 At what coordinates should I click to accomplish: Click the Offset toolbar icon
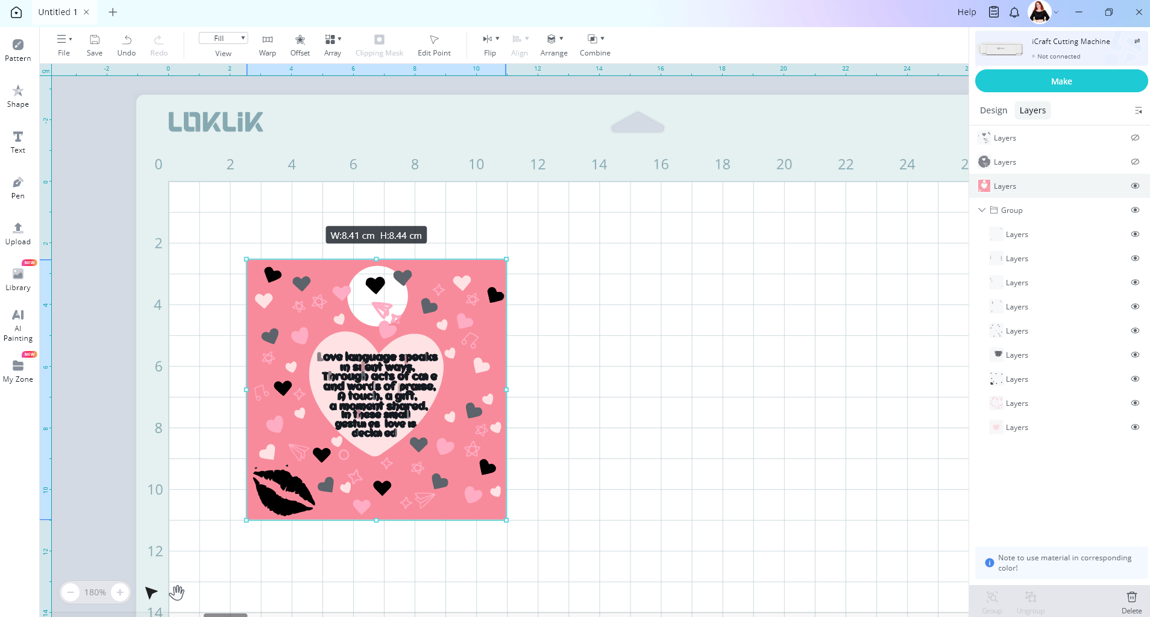(300, 45)
